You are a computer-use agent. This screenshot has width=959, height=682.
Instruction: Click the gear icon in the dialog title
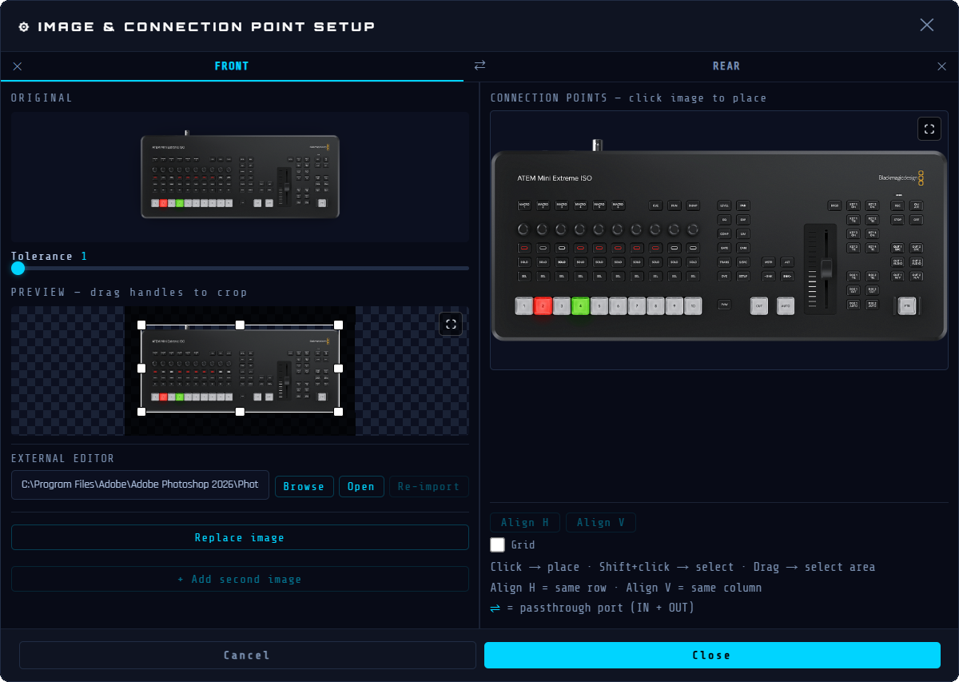click(x=24, y=26)
